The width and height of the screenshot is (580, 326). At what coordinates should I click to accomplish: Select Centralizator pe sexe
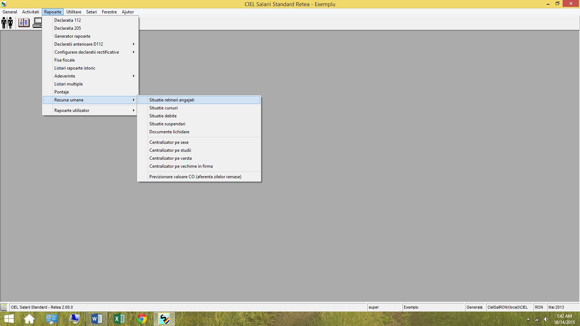pyautogui.click(x=199, y=142)
